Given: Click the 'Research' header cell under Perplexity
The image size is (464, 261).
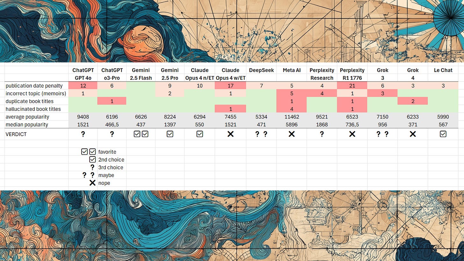Looking at the screenshot, I should pyautogui.click(x=322, y=78).
